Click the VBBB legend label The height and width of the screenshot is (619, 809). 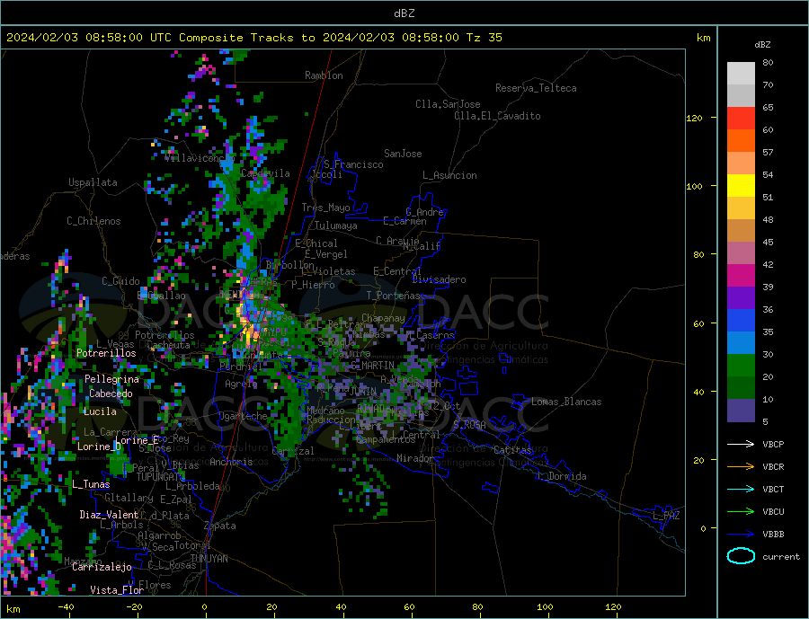click(773, 535)
